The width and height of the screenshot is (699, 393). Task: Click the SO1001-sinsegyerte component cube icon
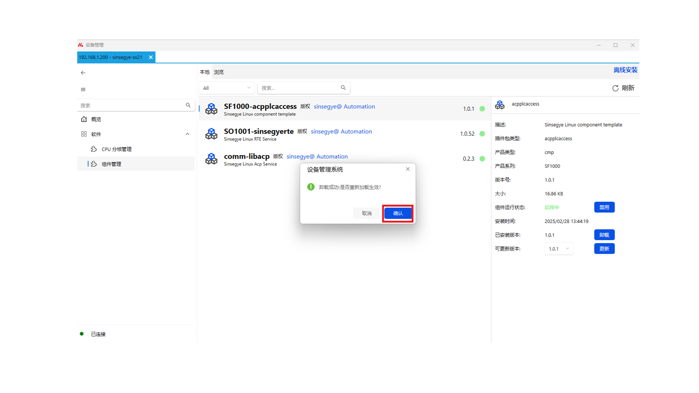pos(211,134)
